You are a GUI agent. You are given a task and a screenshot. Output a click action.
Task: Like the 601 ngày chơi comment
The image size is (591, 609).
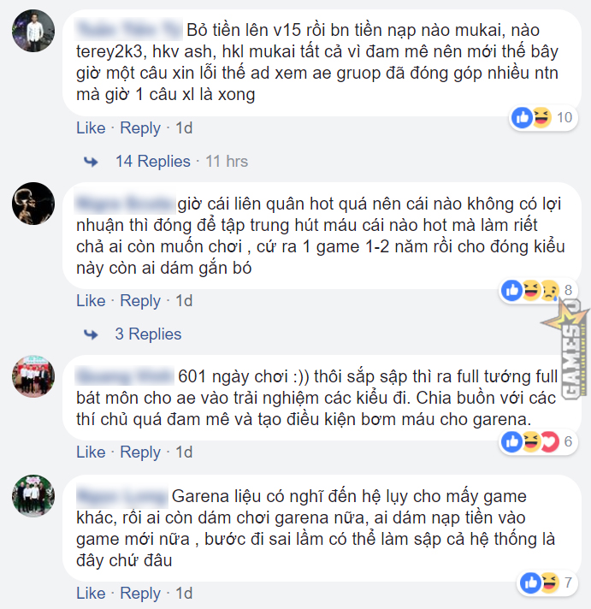[91, 452]
